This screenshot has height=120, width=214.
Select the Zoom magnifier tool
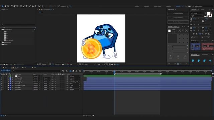pyautogui.click(x=8, y=6)
